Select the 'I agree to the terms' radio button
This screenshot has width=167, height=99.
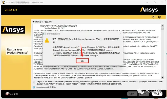click(34, 83)
